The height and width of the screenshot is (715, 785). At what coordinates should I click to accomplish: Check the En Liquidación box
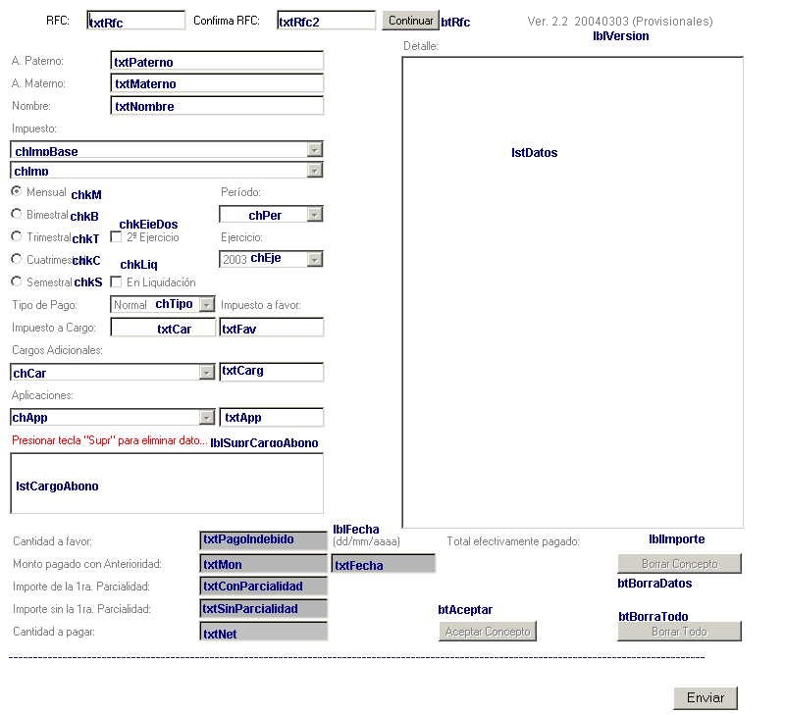(x=117, y=282)
